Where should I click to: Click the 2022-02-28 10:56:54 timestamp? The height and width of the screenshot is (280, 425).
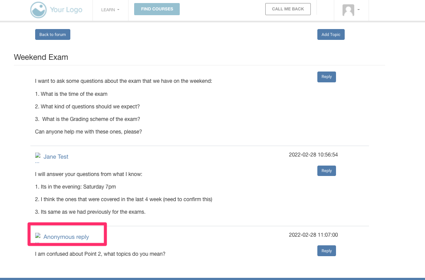[313, 155]
